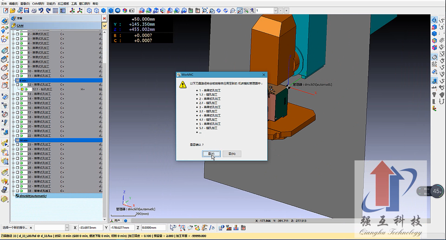Click the point selection icon in bottom toolbar
This screenshot has height=240, width=446.
[x=182, y=228]
